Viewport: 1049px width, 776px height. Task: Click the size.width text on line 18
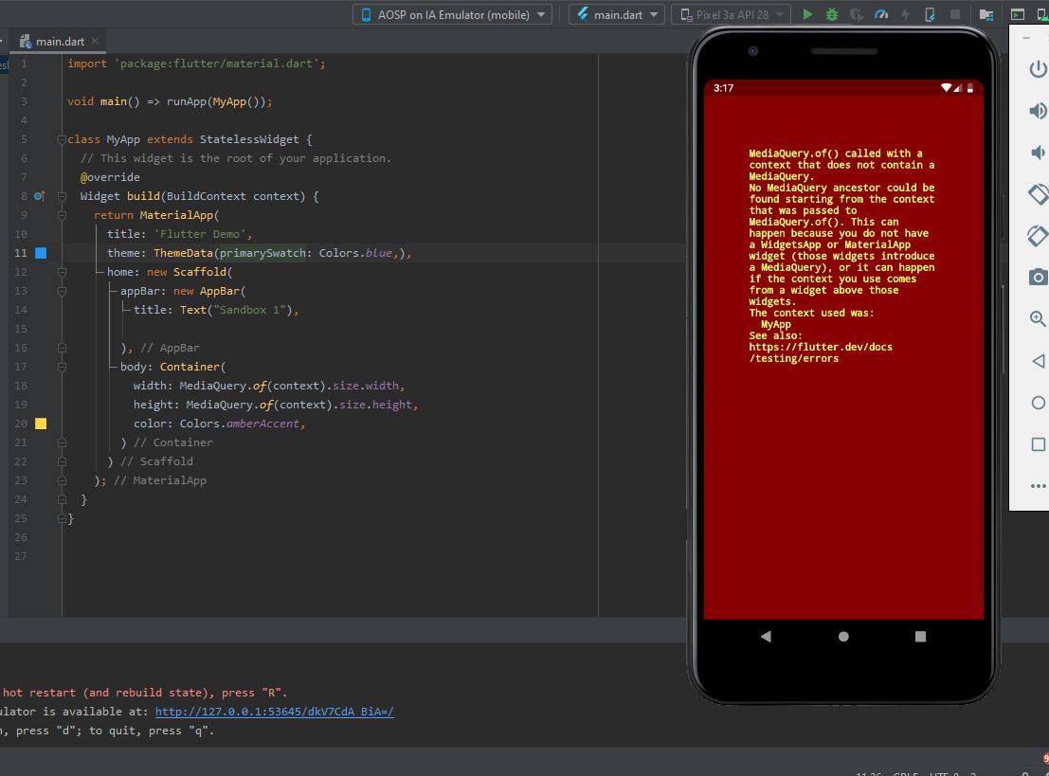(x=365, y=386)
